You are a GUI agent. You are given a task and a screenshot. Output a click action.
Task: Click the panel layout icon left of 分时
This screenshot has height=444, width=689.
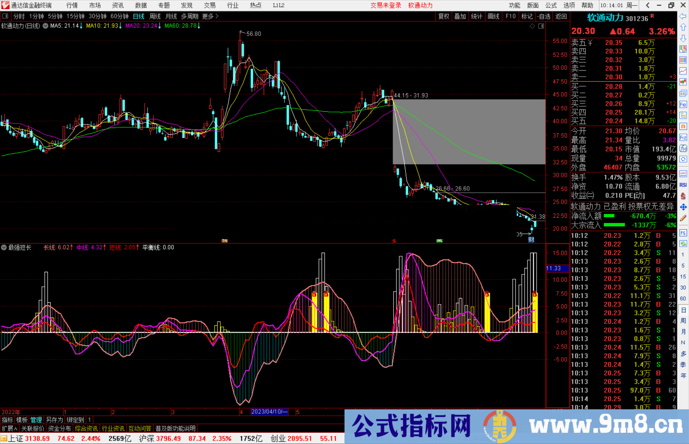click(5, 16)
